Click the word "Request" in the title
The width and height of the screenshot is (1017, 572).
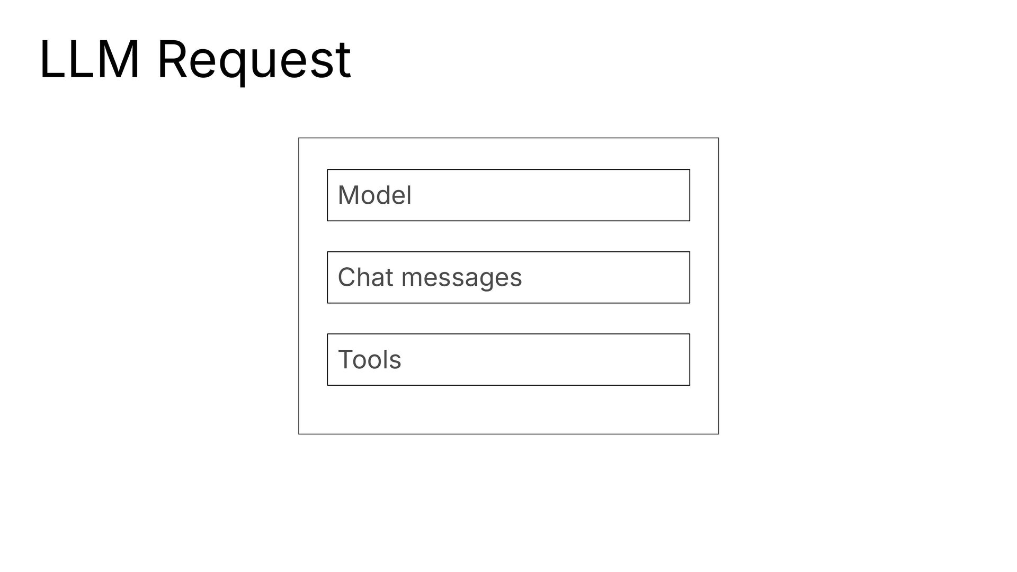254,61
